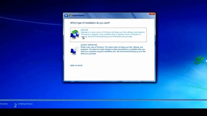Click the setup progress bar at bottom
This screenshot has height=116, width=207.
pyautogui.click(x=103, y=100)
